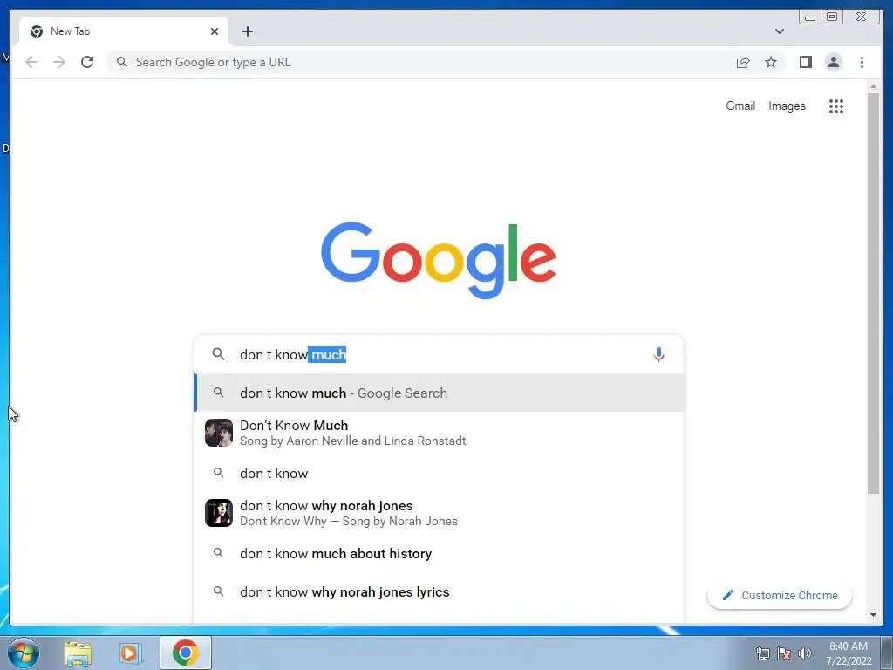Open the profile avatar menu
The height and width of the screenshot is (670, 893).
[x=833, y=62]
